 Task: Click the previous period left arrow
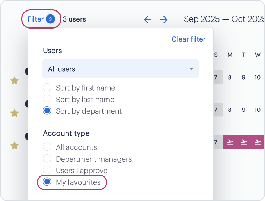click(x=148, y=20)
